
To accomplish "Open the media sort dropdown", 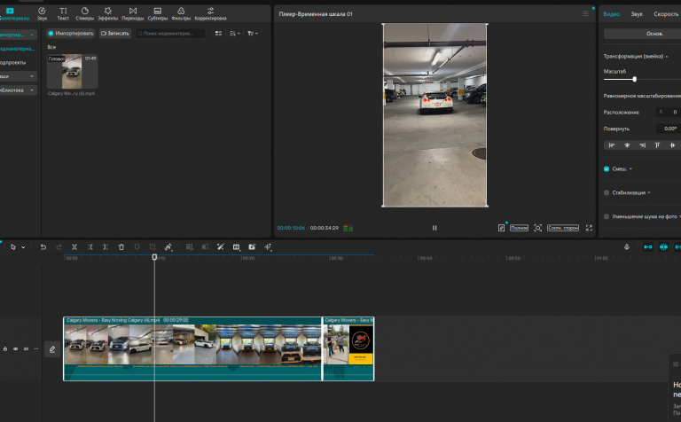I will [x=234, y=34].
